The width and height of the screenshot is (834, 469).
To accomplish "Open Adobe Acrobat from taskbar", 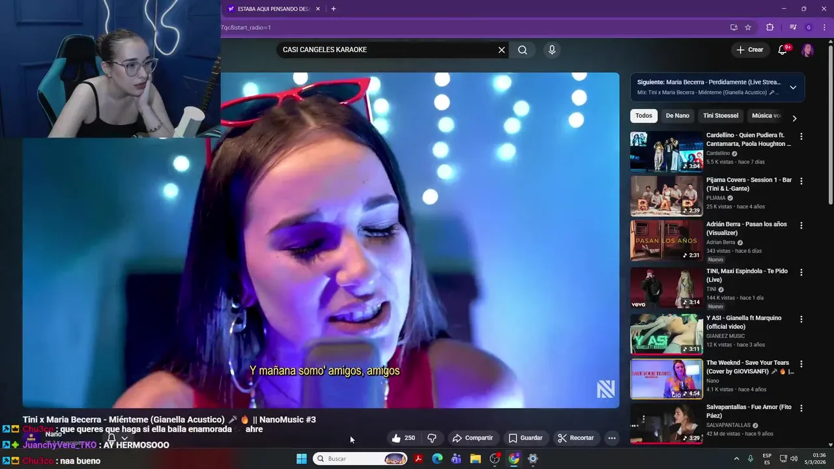I will point(419,459).
